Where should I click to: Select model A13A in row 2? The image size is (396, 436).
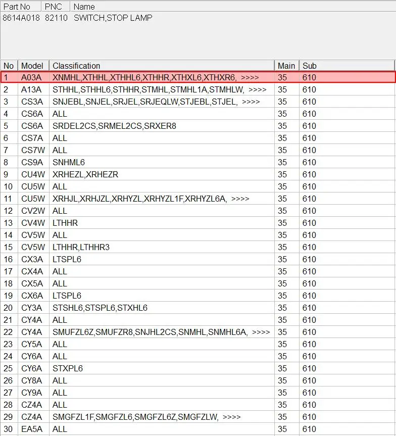(x=31, y=89)
